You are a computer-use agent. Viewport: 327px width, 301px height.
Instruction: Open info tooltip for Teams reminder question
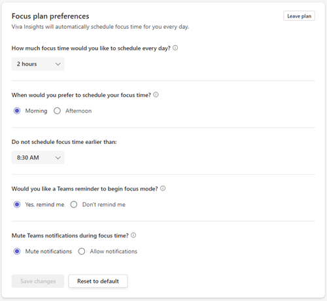click(x=163, y=188)
